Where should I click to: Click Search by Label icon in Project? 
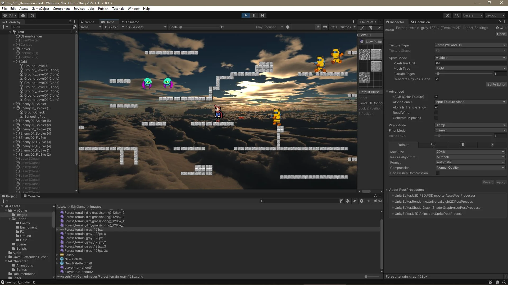355,201
